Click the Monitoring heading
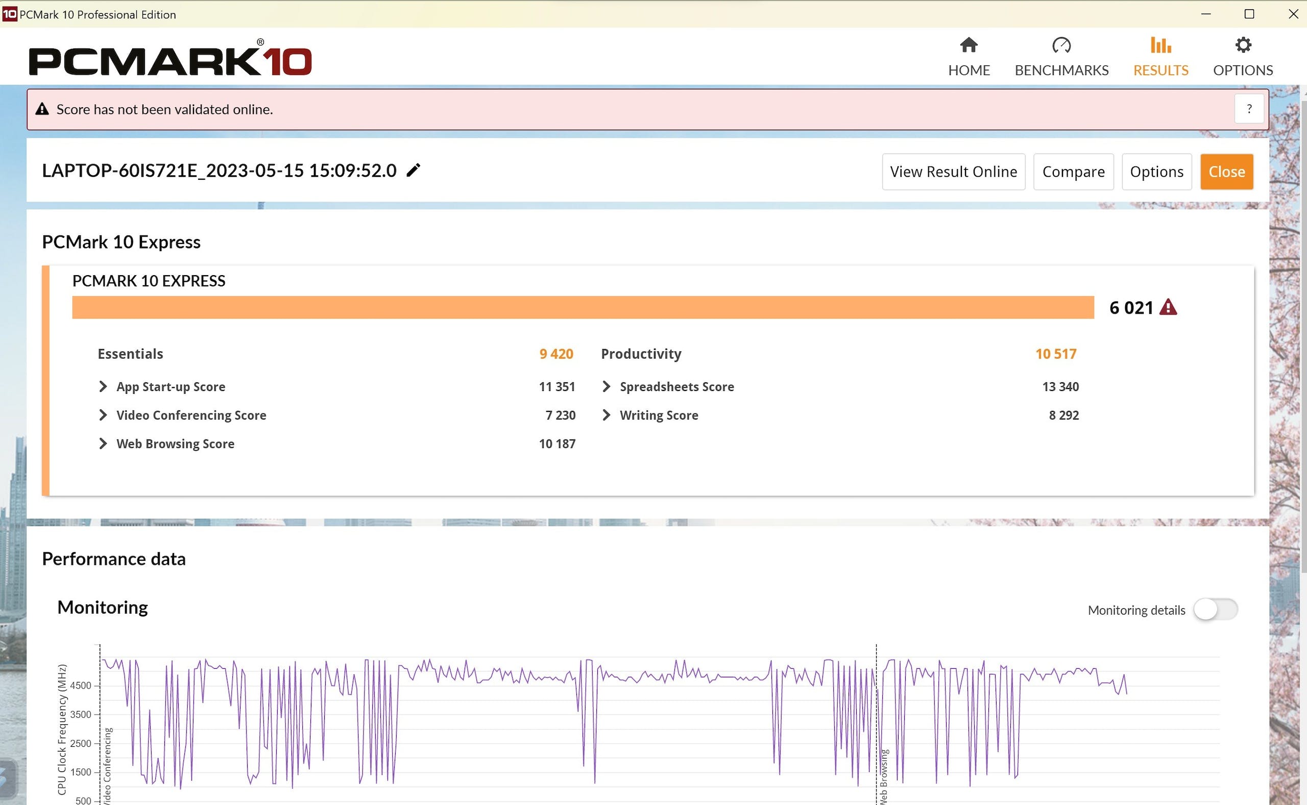The image size is (1307, 805). [103, 607]
